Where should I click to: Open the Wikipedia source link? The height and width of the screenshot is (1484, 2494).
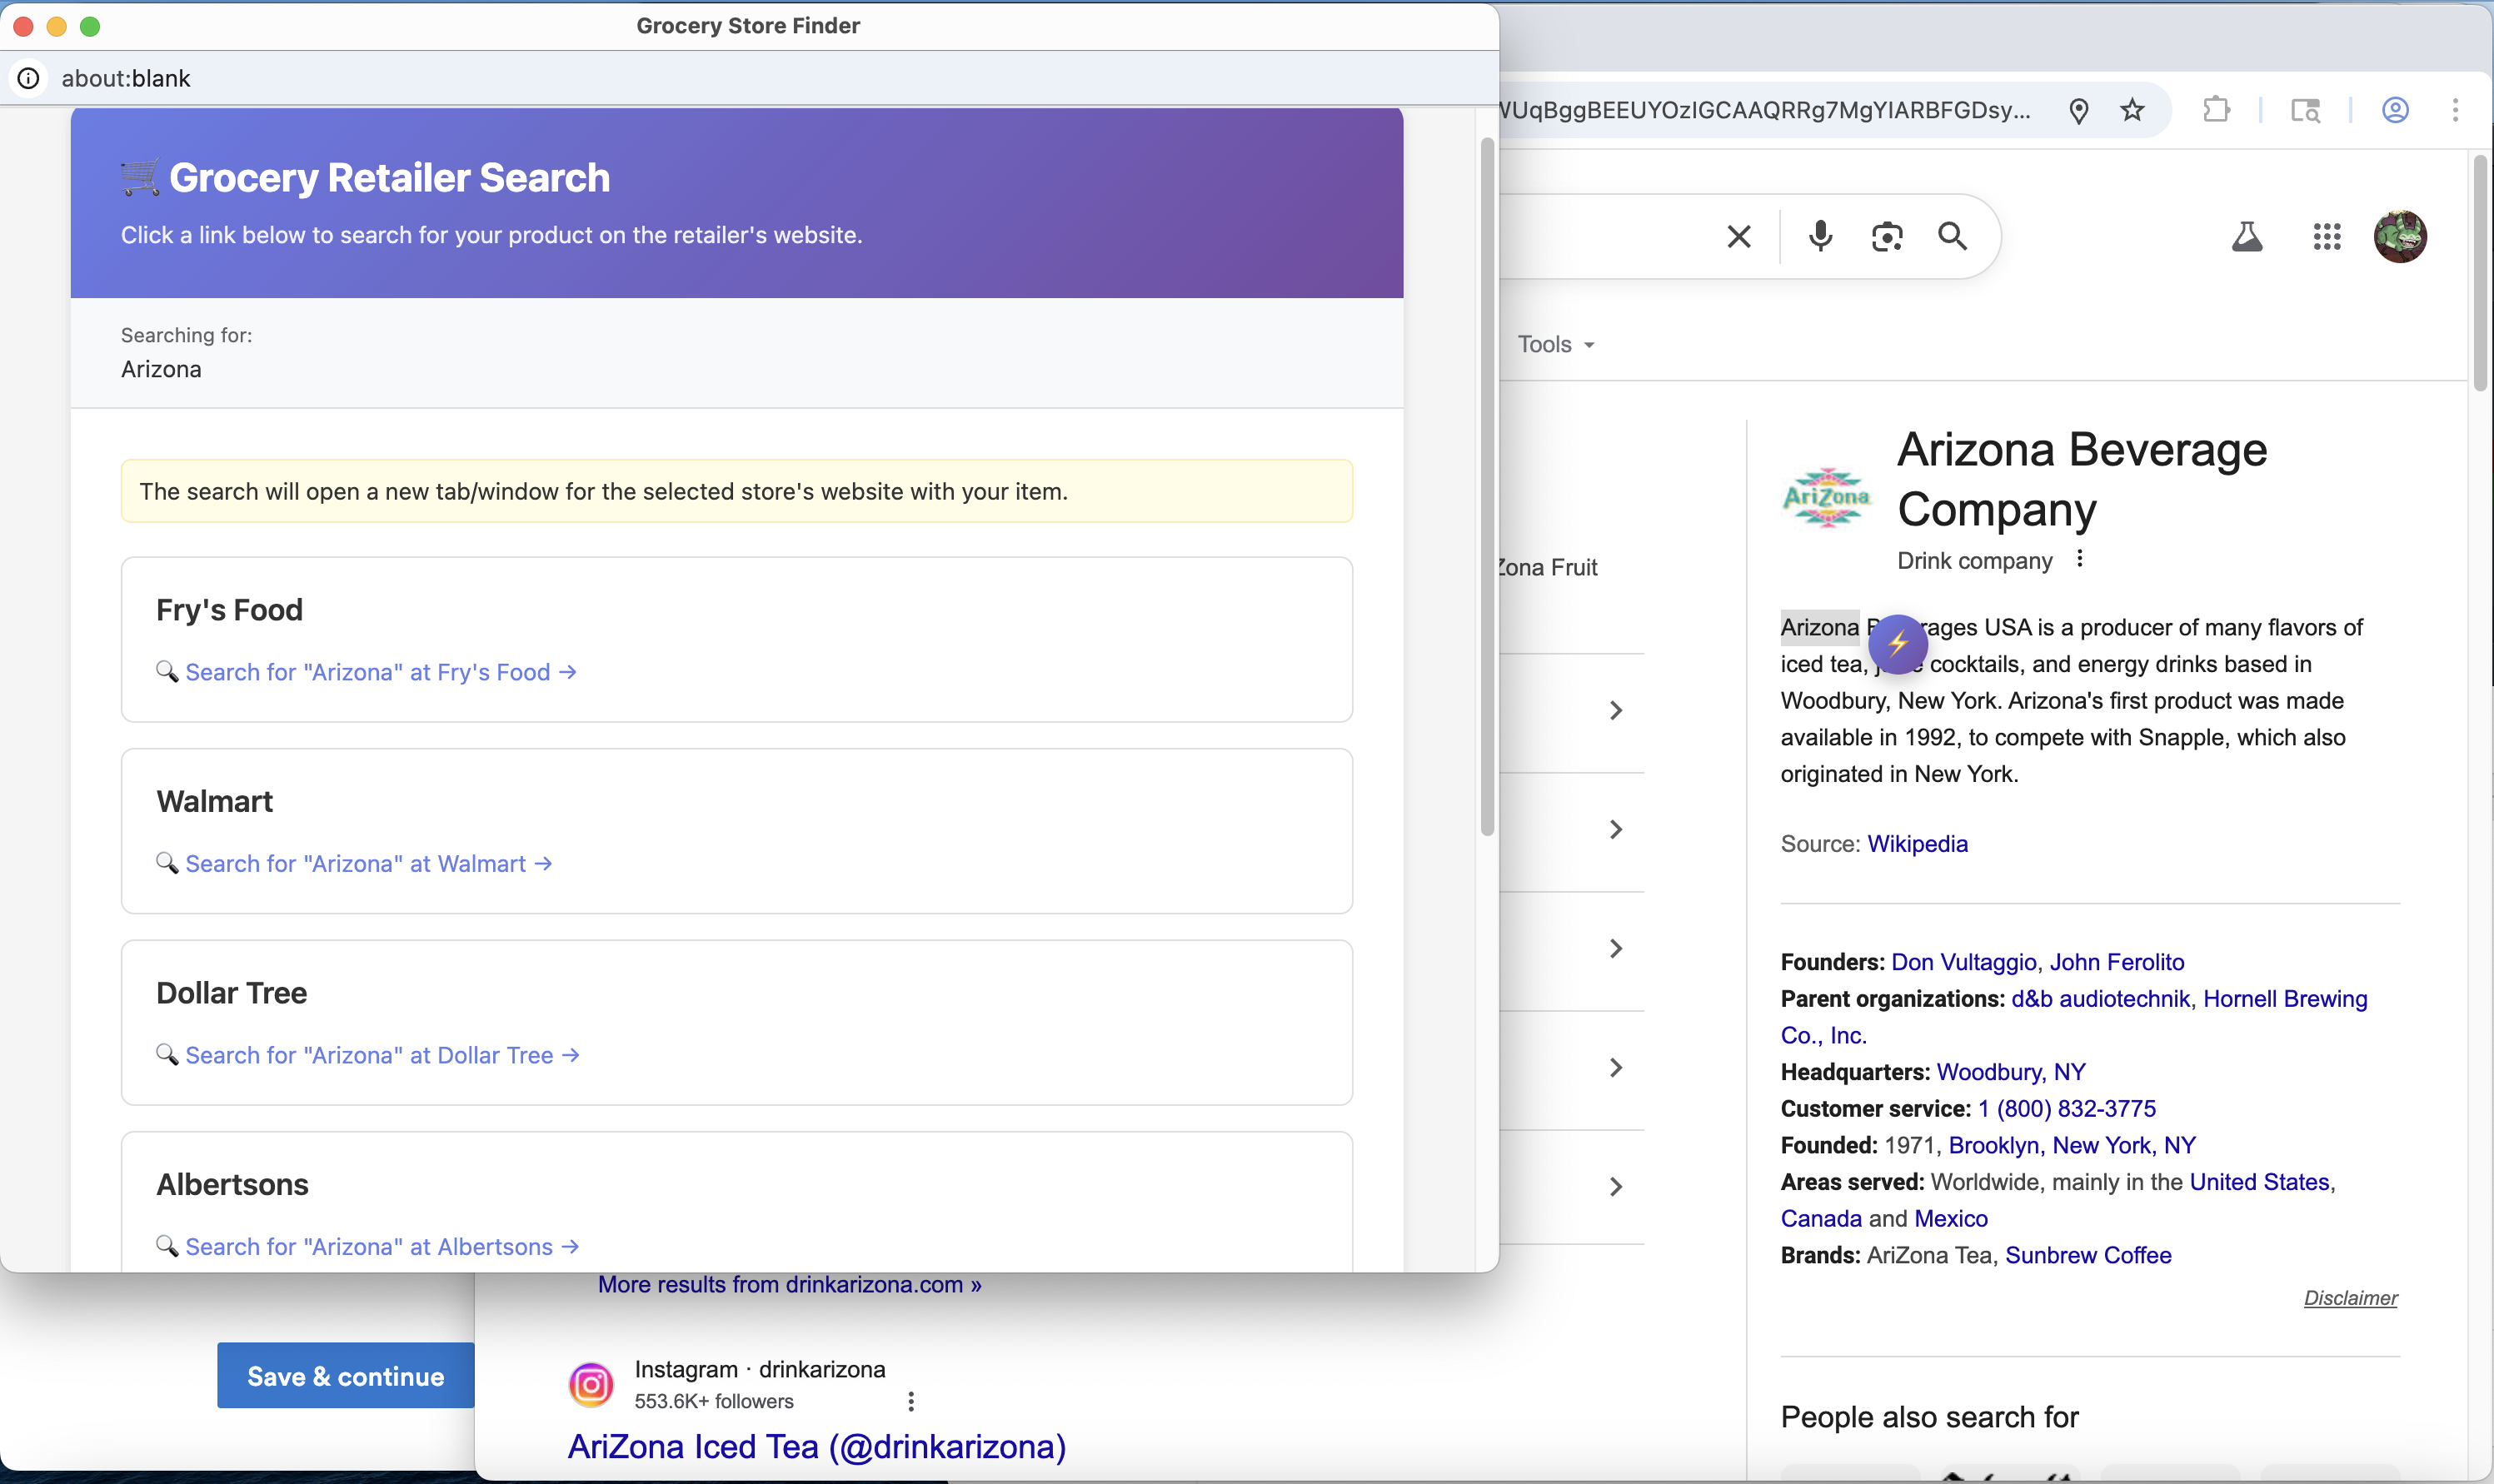pyautogui.click(x=1917, y=843)
